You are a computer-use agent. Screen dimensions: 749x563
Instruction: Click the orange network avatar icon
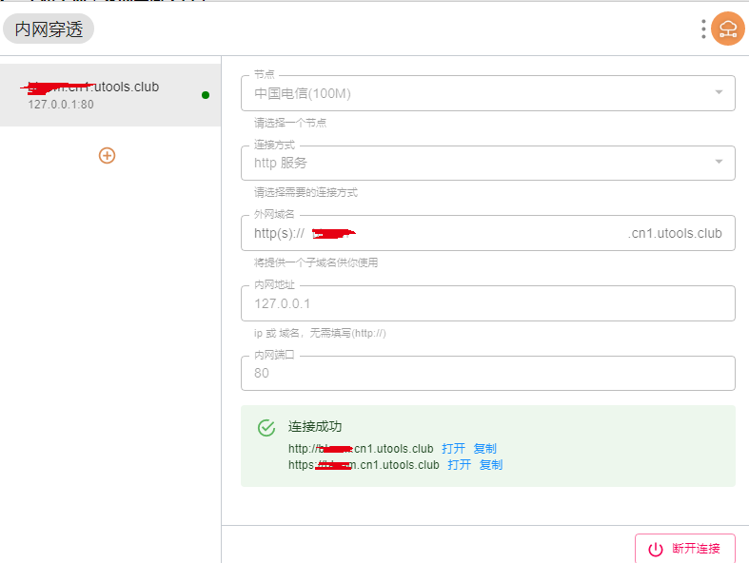tap(727, 29)
